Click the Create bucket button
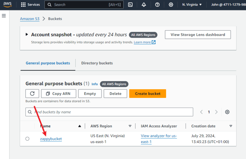 click(x=148, y=94)
